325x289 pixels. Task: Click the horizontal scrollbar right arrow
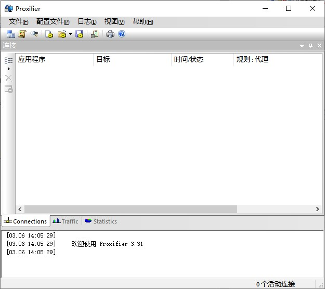point(317,209)
